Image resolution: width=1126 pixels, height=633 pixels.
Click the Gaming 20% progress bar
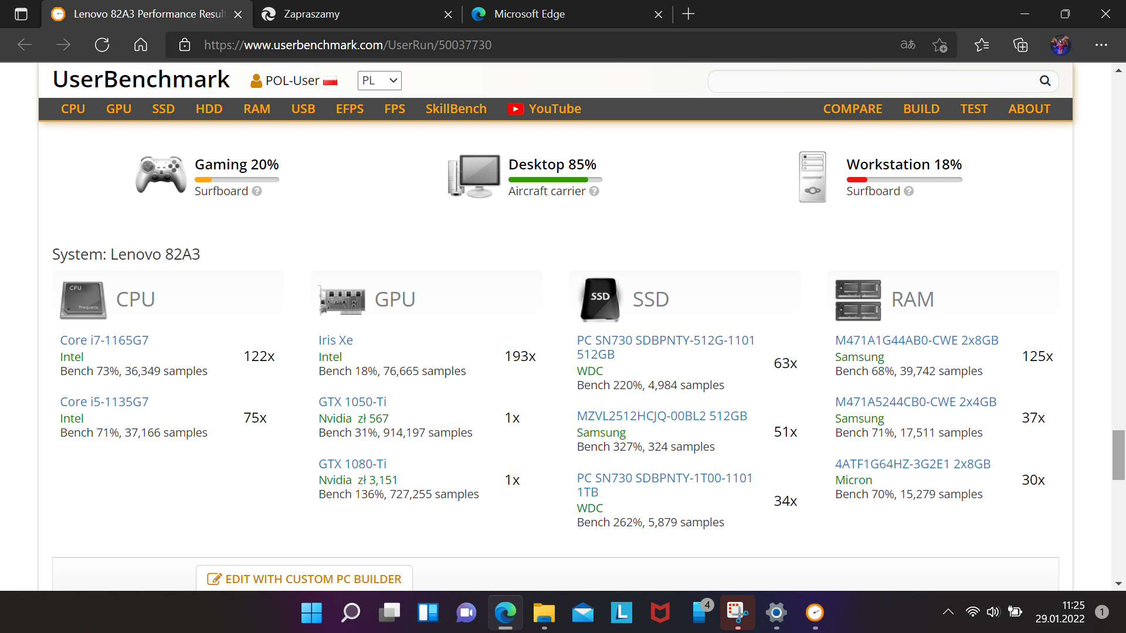click(x=237, y=180)
